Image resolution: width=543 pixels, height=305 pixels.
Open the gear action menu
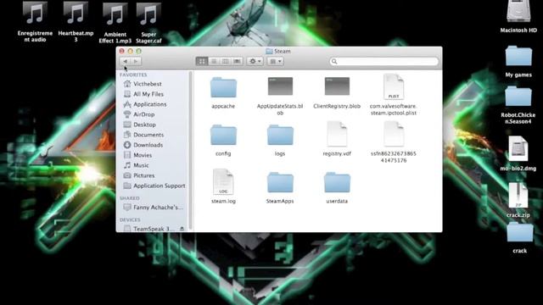coord(255,61)
